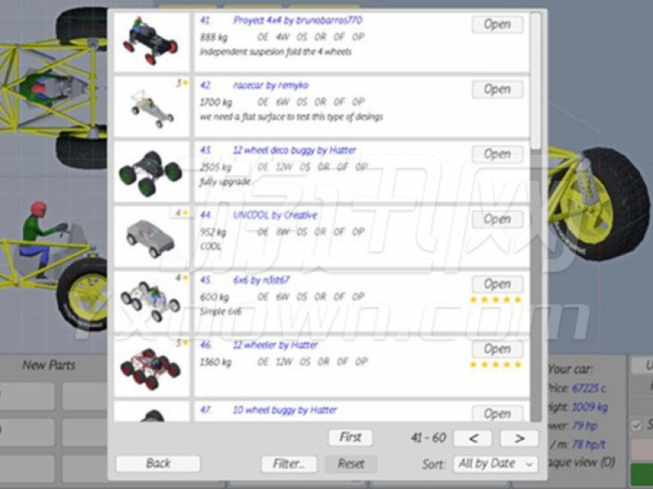Viewport: 653px width, 489px height.
Task: Select the 6x6 by n3st67 thumbnail
Action: tap(151, 302)
